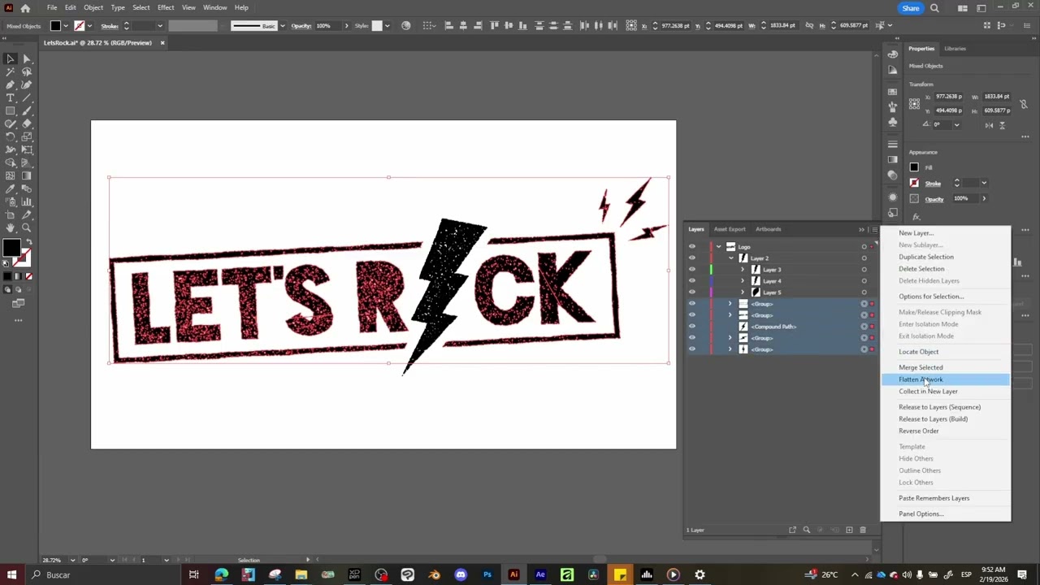Image resolution: width=1040 pixels, height=585 pixels.
Task: Select the Direct Selection tool
Action: (x=26, y=58)
